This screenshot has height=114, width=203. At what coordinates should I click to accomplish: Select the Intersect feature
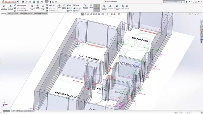[x=77, y=8]
